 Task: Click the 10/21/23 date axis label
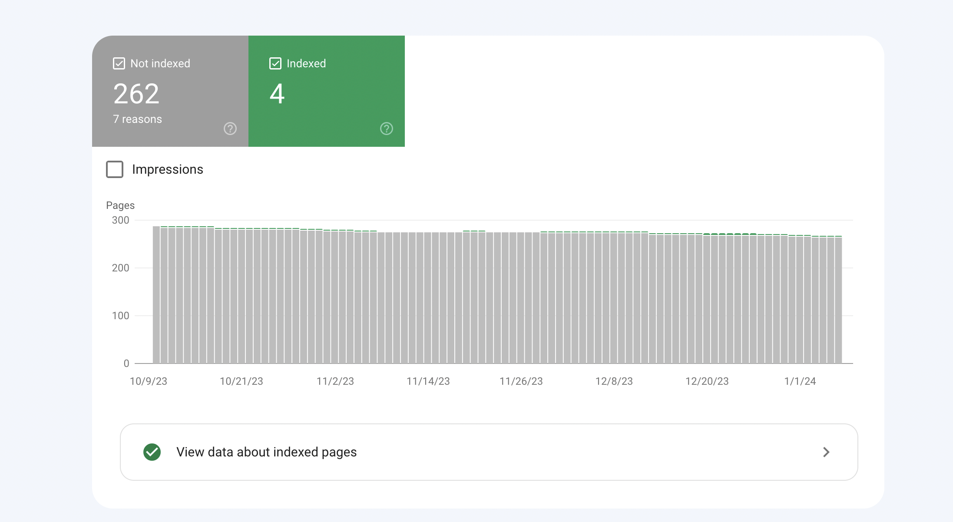[241, 381]
